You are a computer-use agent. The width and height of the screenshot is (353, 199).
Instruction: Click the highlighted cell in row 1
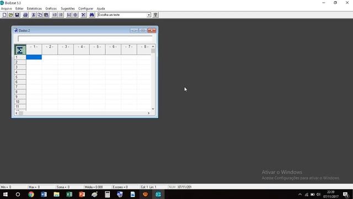coord(34,57)
